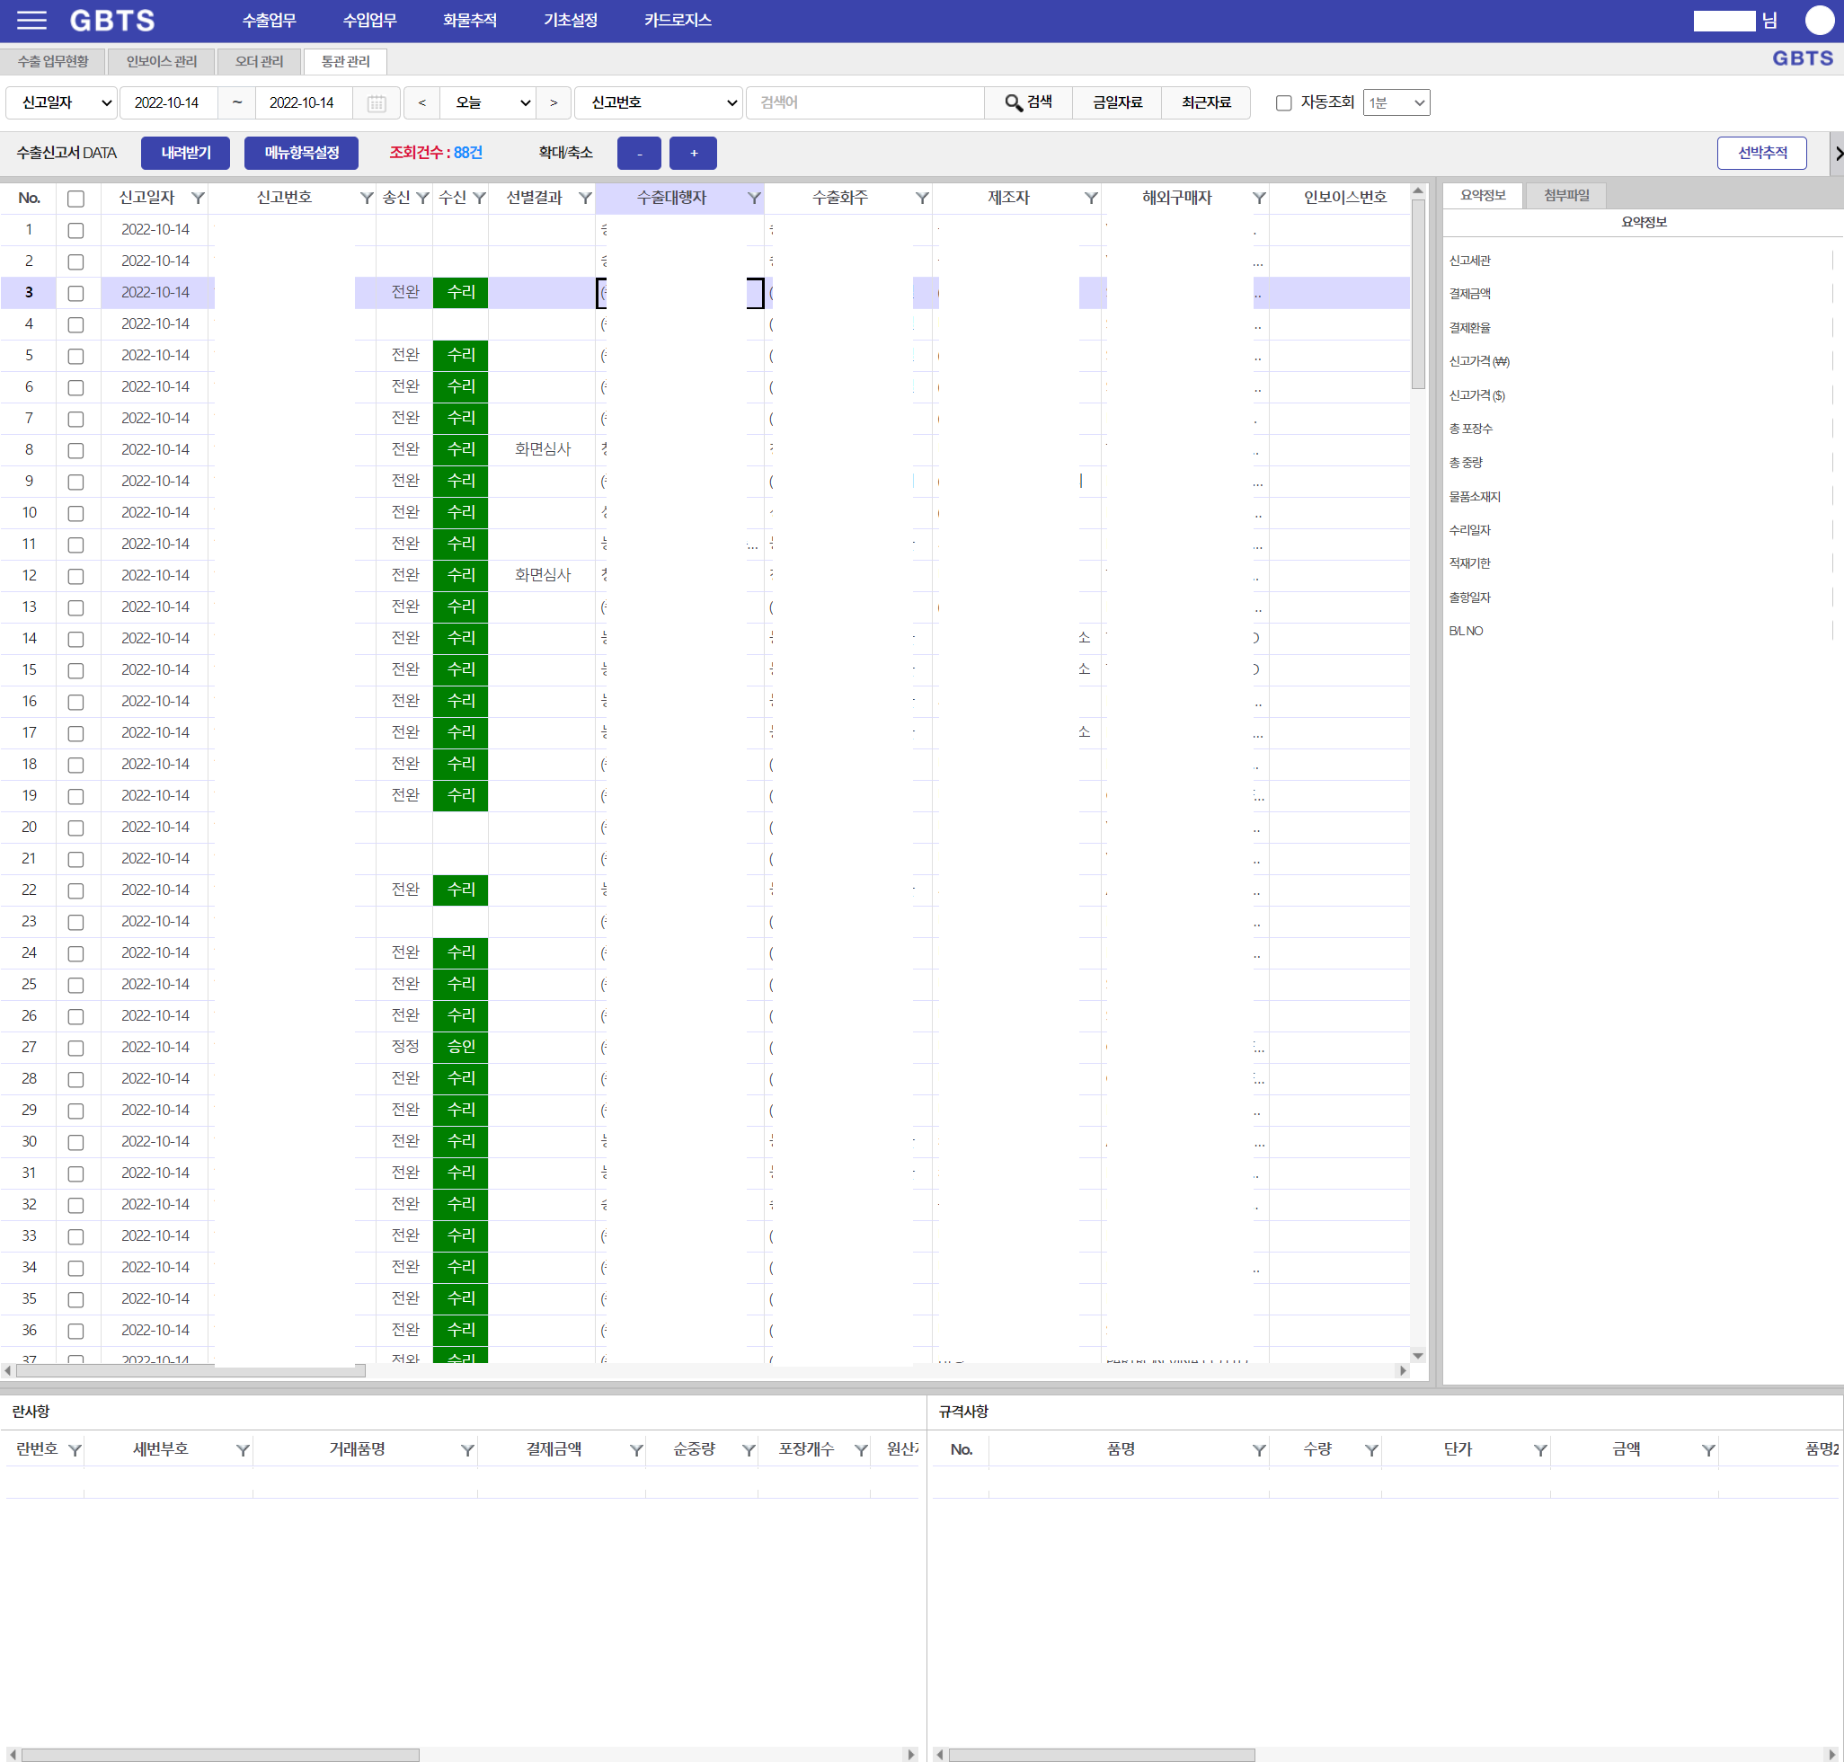
Task: Open the 1분 refresh interval dropdown
Action: pos(1396,102)
